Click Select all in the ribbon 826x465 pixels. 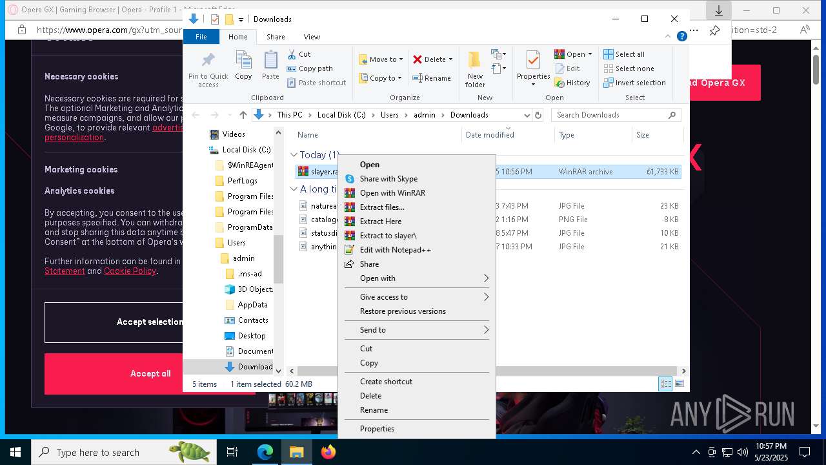tap(624, 54)
